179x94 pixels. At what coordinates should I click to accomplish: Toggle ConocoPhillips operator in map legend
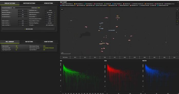click(x=127, y=4)
